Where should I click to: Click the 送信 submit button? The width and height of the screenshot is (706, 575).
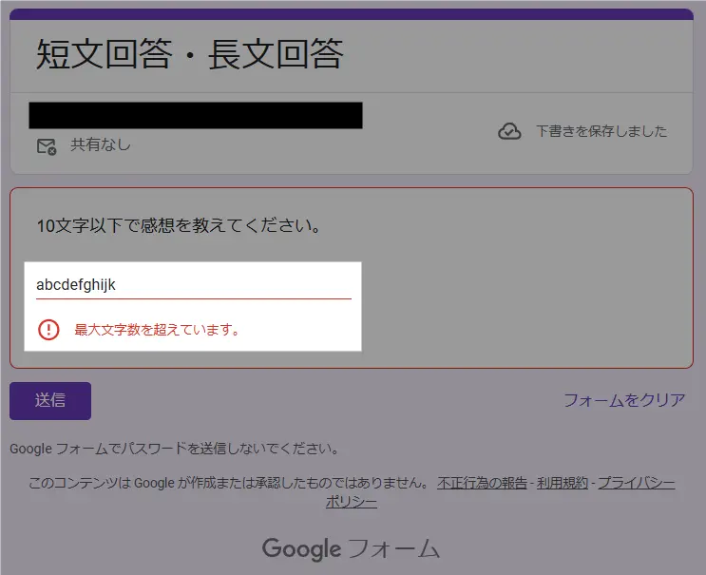point(50,401)
